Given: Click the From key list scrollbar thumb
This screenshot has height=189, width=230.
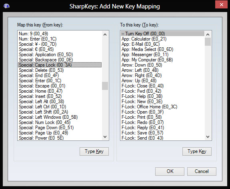Looking at the screenshot, I should [x=105, y=86].
